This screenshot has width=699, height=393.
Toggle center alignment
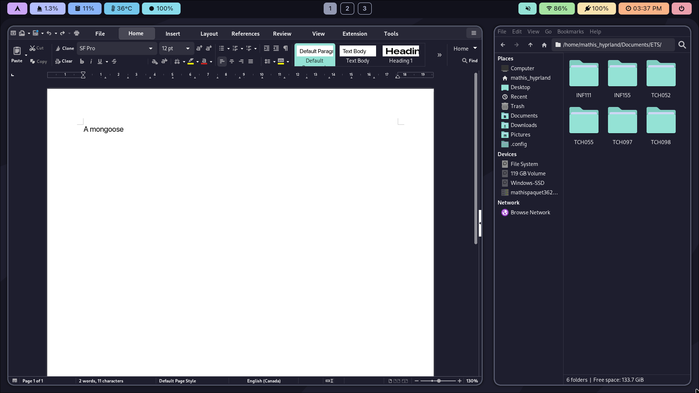coord(232,61)
